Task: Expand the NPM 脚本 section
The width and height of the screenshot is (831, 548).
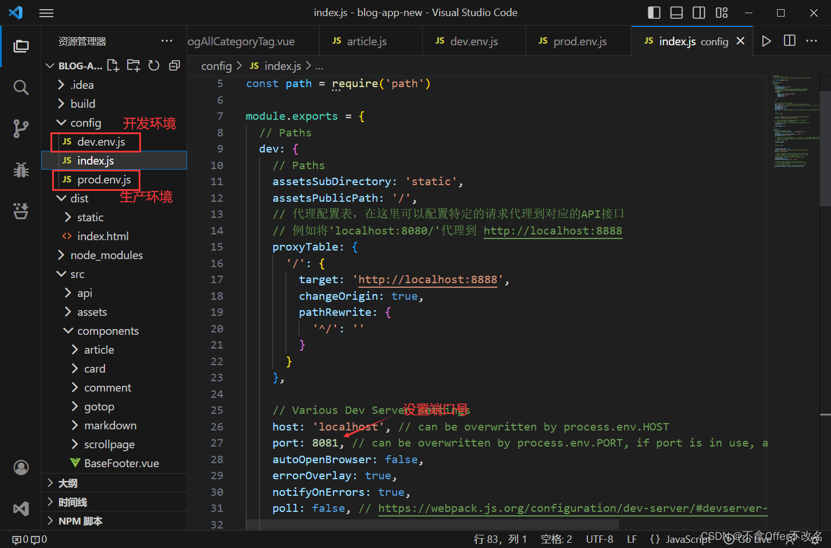Action: 114,521
